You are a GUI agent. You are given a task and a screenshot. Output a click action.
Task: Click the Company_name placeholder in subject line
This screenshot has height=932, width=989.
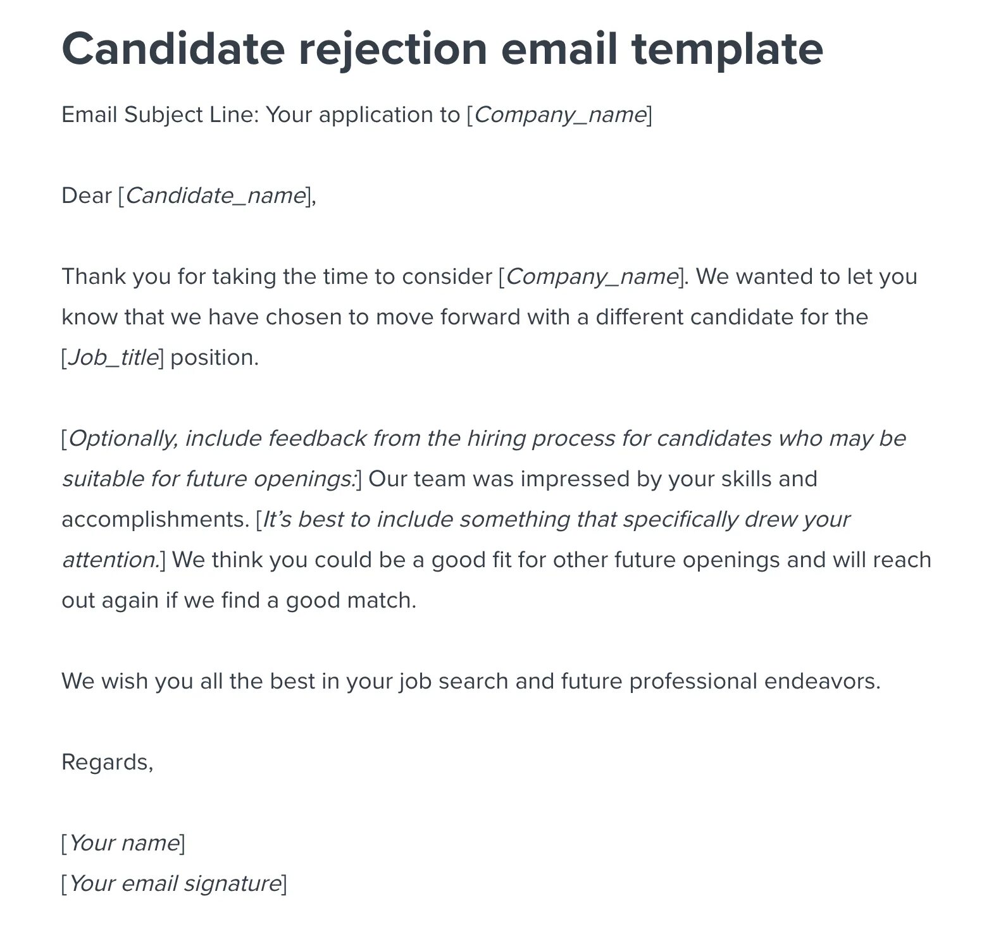[559, 114]
